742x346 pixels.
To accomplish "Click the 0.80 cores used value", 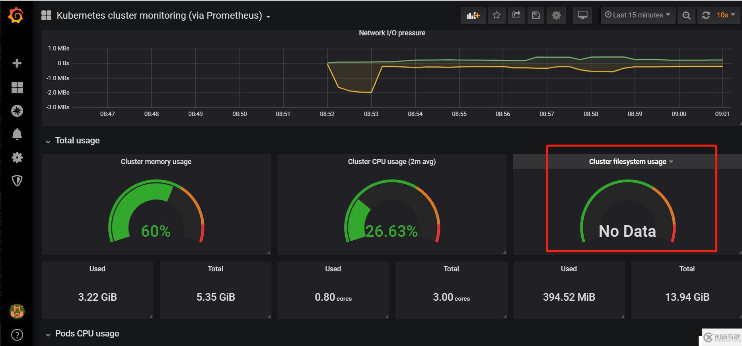I will point(333,297).
